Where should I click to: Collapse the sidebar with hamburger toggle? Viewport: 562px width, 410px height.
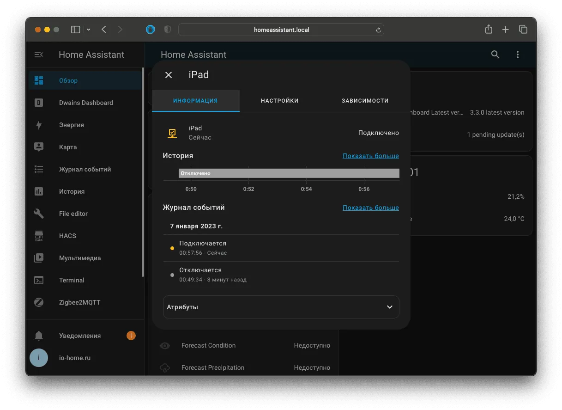click(x=39, y=55)
